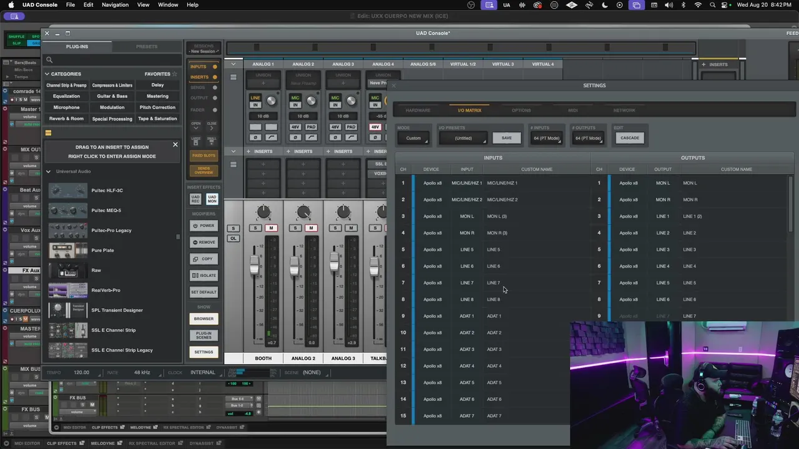Open the MODE Custom dropdown
Screen dimensions: 799x449
(x=413, y=138)
